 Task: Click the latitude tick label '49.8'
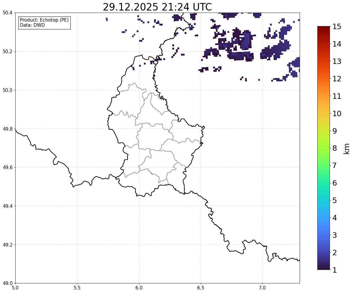7,129
